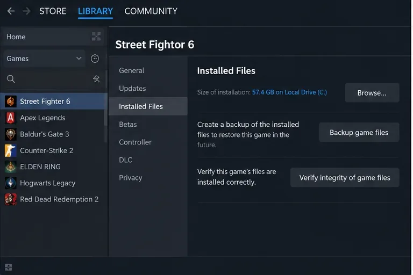Click inside the library search field
The width and height of the screenshot is (413, 275).
[x=53, y=78]
